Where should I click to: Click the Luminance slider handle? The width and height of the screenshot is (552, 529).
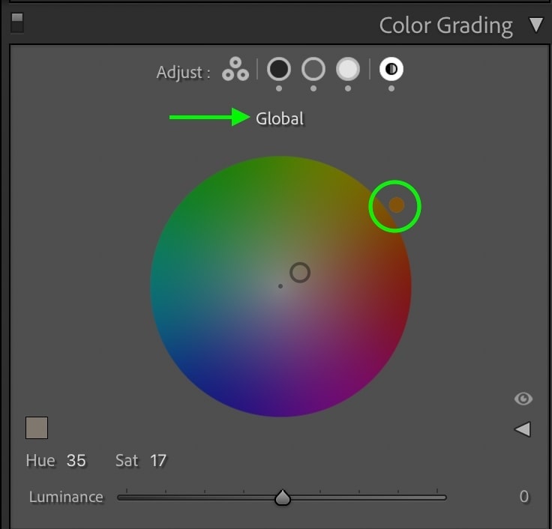pos(282,498)
